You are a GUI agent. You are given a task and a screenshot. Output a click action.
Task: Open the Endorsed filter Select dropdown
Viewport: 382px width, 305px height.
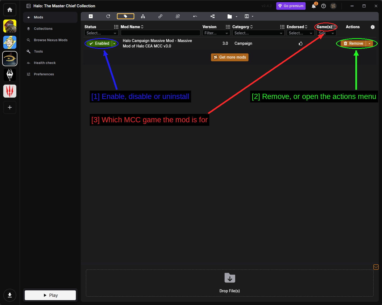[x=301, y=33]
